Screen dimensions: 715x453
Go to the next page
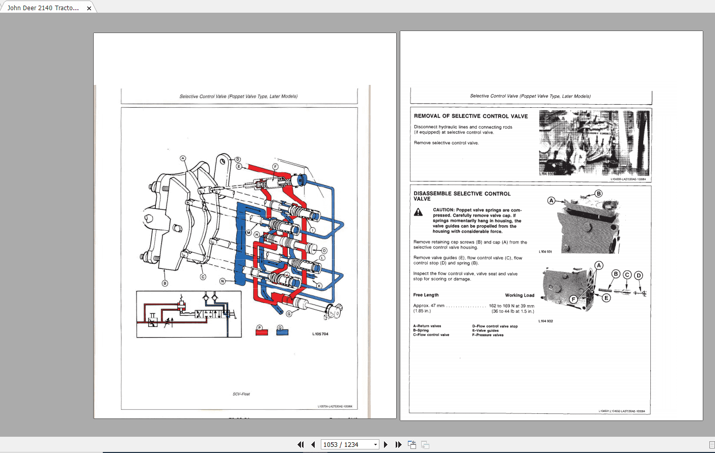[x=386, y=444]
